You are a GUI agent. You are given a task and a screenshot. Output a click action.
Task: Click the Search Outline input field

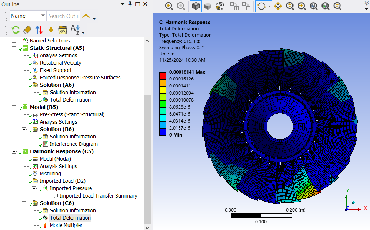tap(63, 16)
